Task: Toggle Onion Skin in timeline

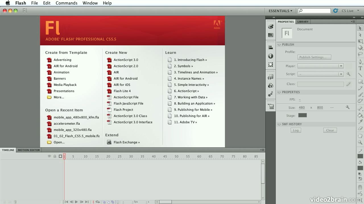Action: [x=104, y=202]
